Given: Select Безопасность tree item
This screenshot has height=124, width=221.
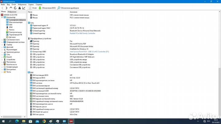Looking at the screenshot, I should (10, 65).
